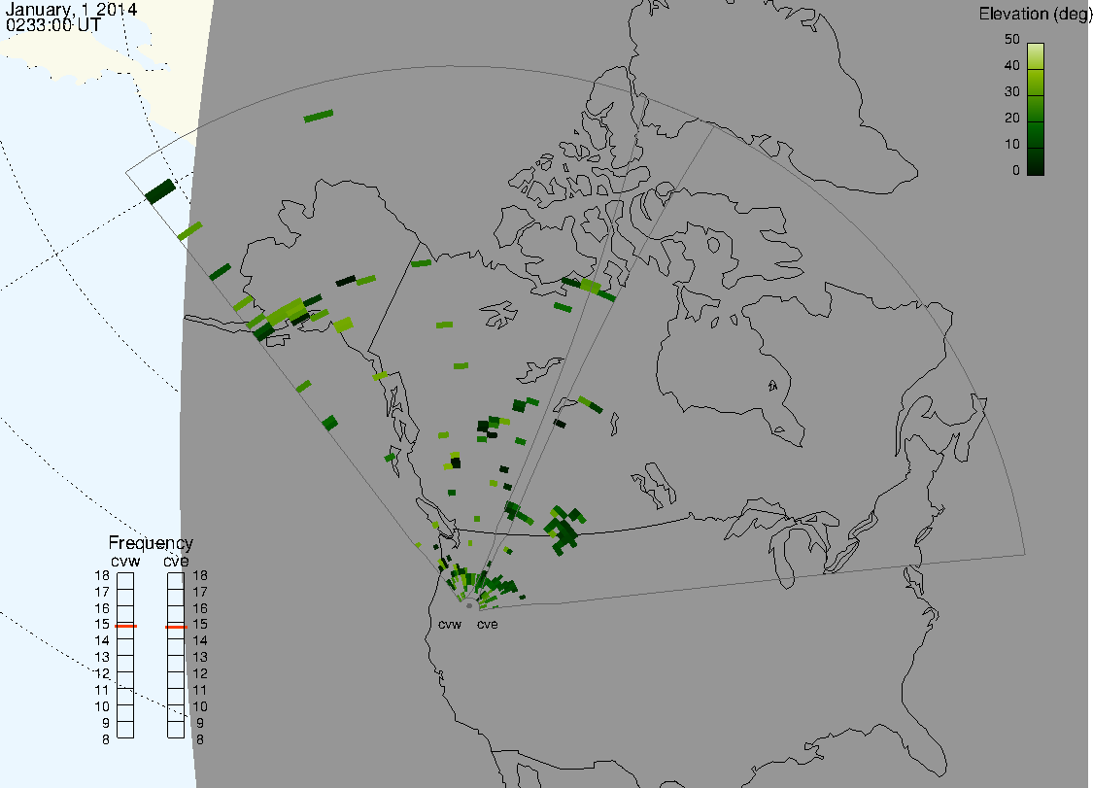Viewport: 1093px width, 788px height.
Task: Click the isolated green echo at far northern range
Action: 319,116
